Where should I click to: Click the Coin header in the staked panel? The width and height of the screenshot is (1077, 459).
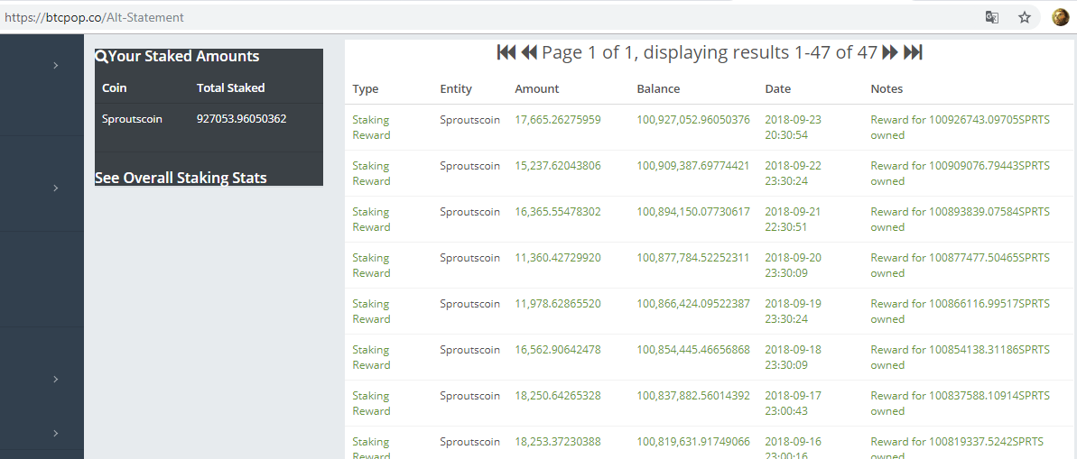(x=114, y=87)
